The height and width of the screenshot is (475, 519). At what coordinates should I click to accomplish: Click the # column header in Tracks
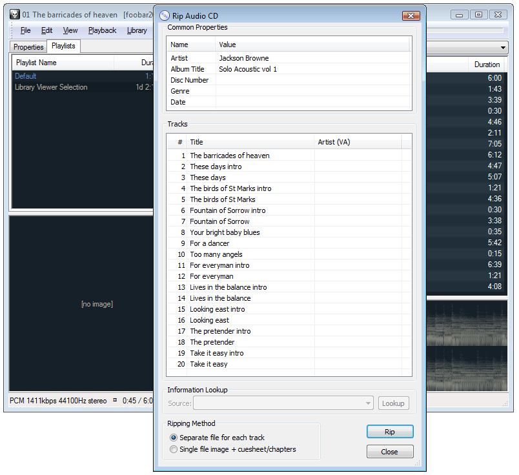click(x=177, y=142)
